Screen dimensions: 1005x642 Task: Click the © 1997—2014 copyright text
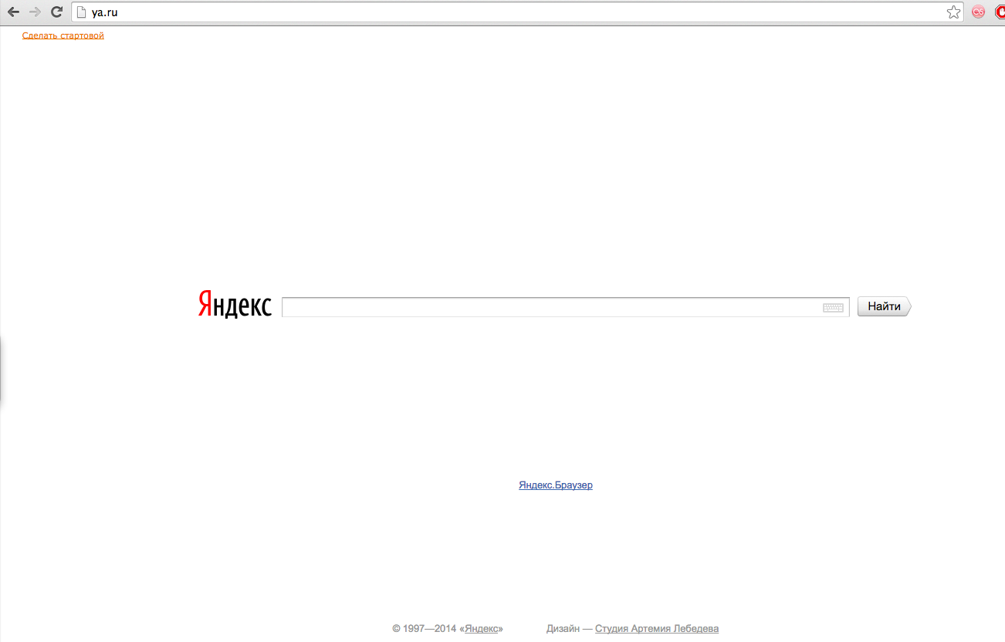tap(425, 629)
